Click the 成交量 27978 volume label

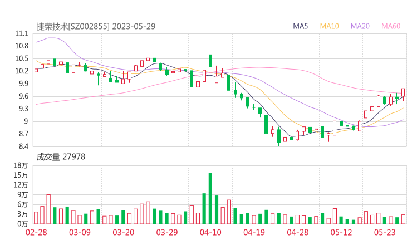pyautogui.click(x=61, y=156)
